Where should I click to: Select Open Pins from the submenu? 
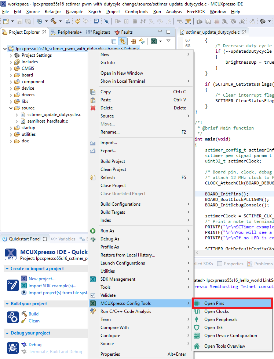(214, 303)
